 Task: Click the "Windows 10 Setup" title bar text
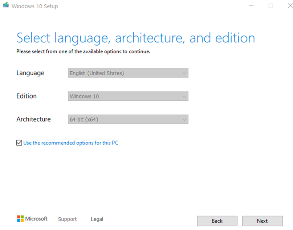click(x=34, y=6)
